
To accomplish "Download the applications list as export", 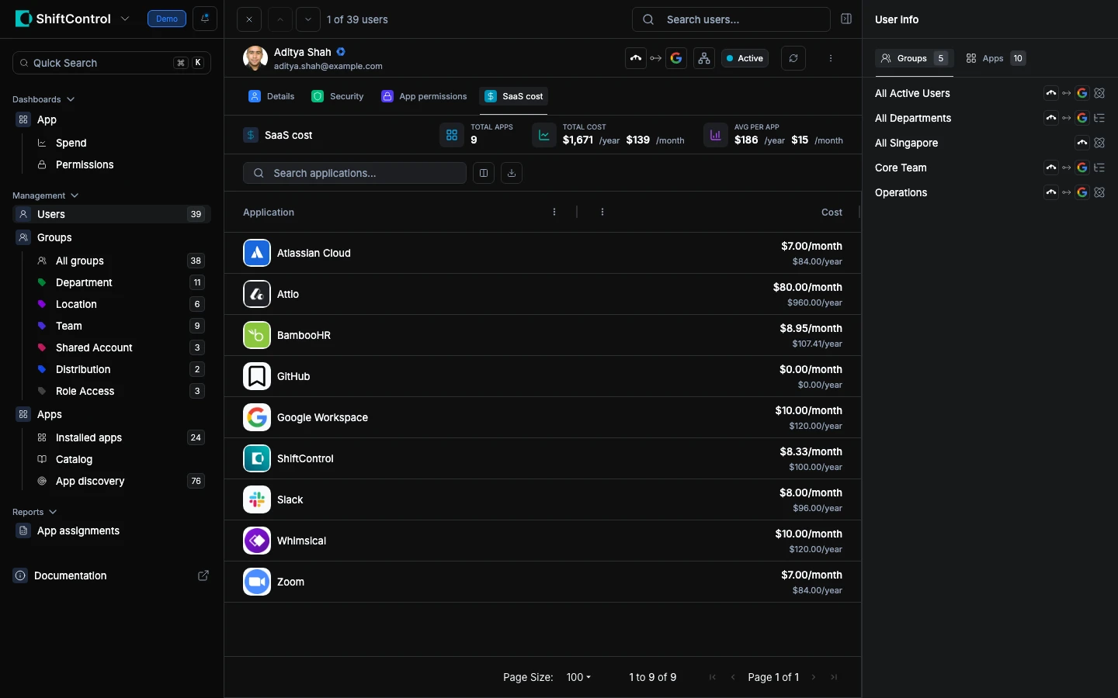I will 512,173.
